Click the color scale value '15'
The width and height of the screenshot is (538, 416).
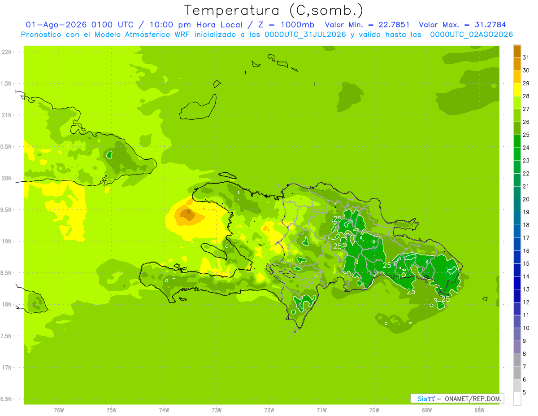click(526, 263)
